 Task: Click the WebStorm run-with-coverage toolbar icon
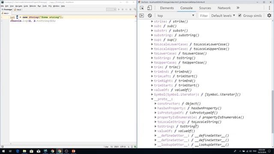127,9
